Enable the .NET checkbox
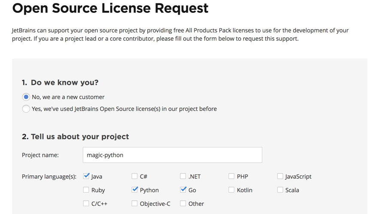 point(183,176)
